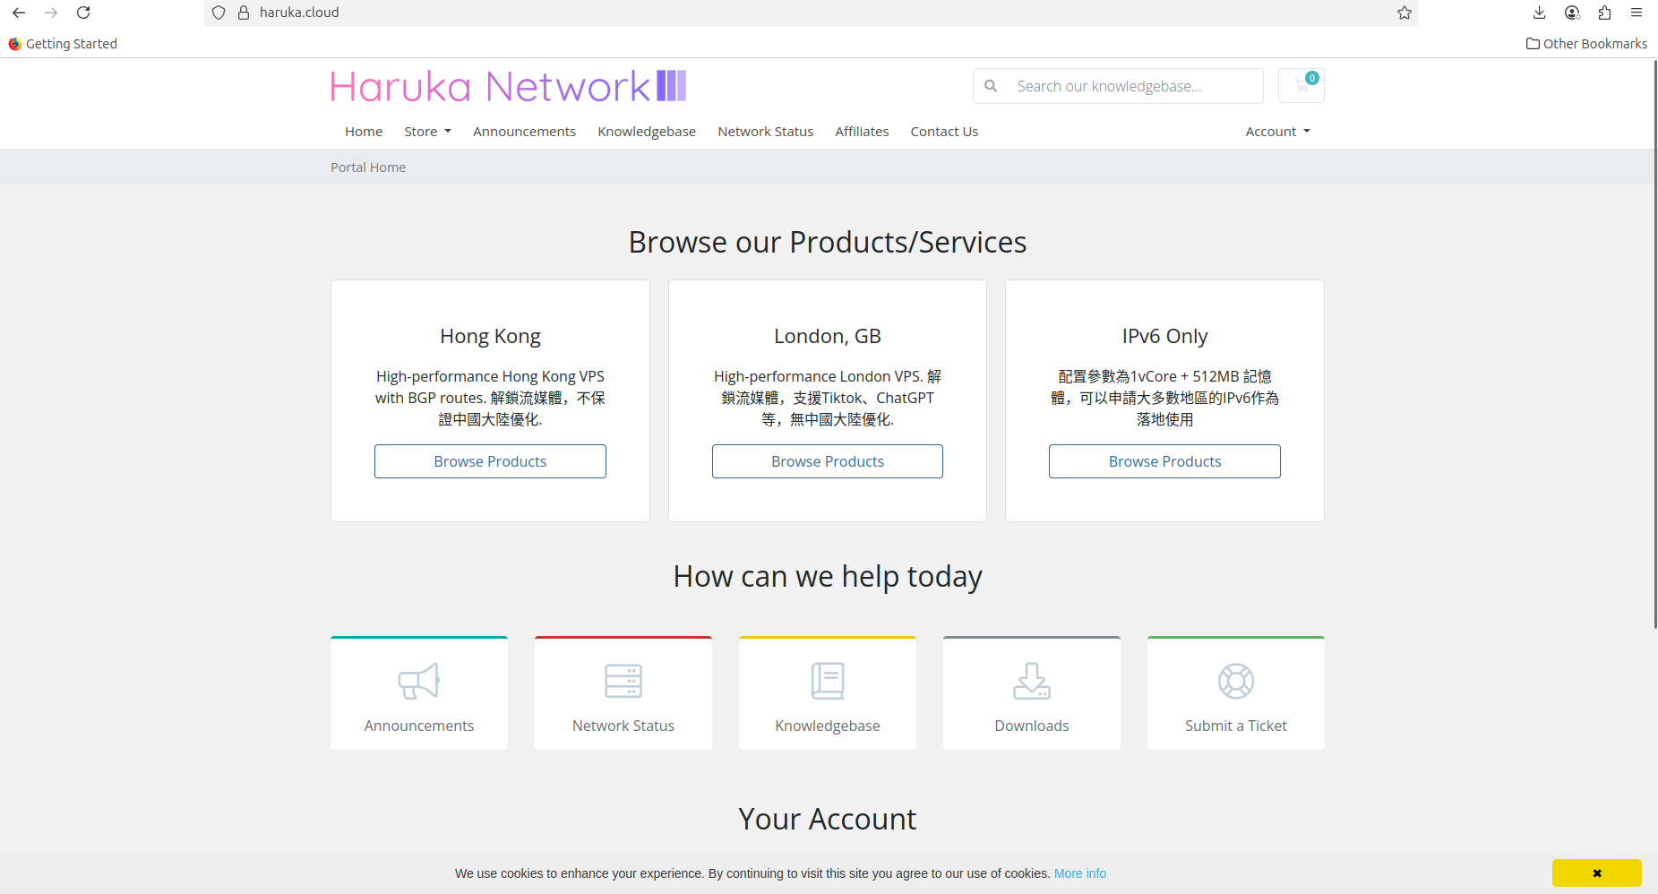Viewport: 1658px width, 894px height.
Task: Open the browser hamburger menu
Action: (1637, 13)
